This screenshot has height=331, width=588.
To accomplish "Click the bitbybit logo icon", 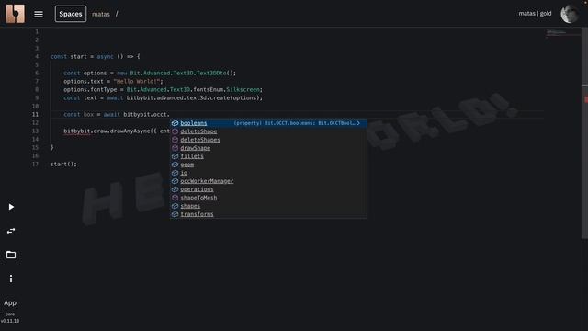I will tap(15, 14).
